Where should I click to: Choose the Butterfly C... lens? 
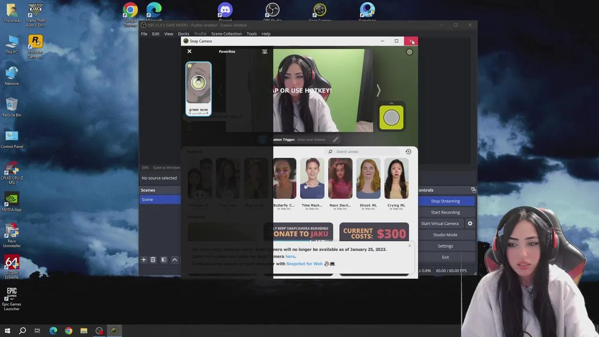click(x=284, y=183)
